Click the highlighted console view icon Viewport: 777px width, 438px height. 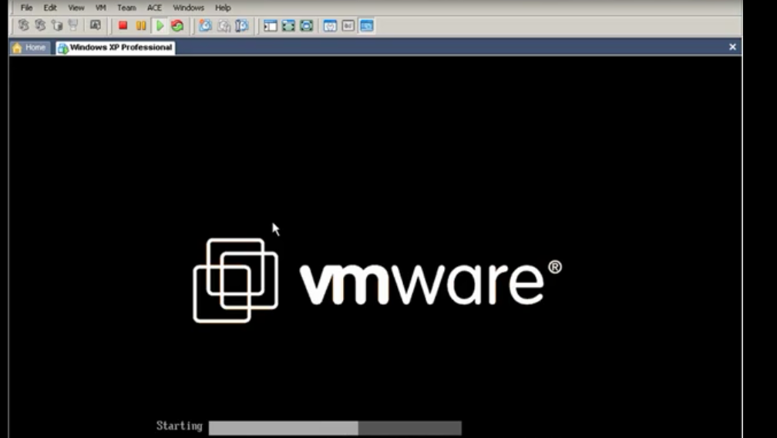point(367,25)
